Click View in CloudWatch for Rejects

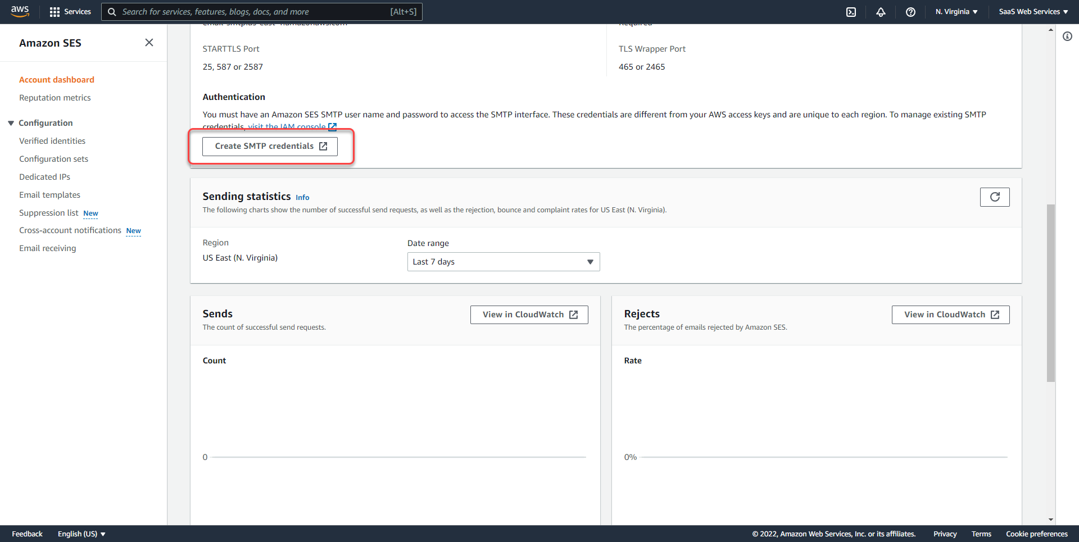pyautogui.click(x=951, y=315)
